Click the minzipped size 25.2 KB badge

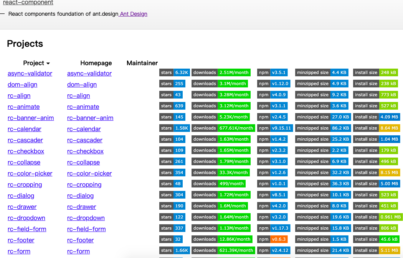[323, 139]
